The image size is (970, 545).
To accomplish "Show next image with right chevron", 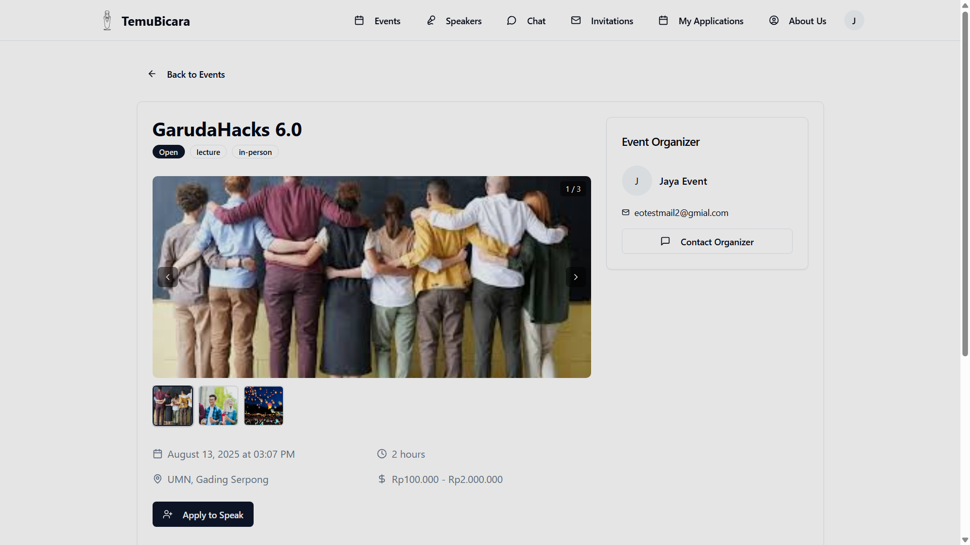I will tap(575, 277).
